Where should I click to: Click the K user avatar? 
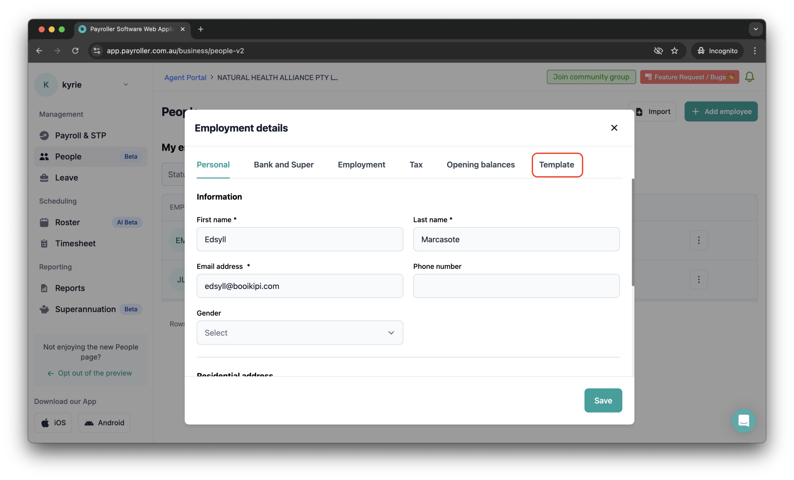coord(46,84)
